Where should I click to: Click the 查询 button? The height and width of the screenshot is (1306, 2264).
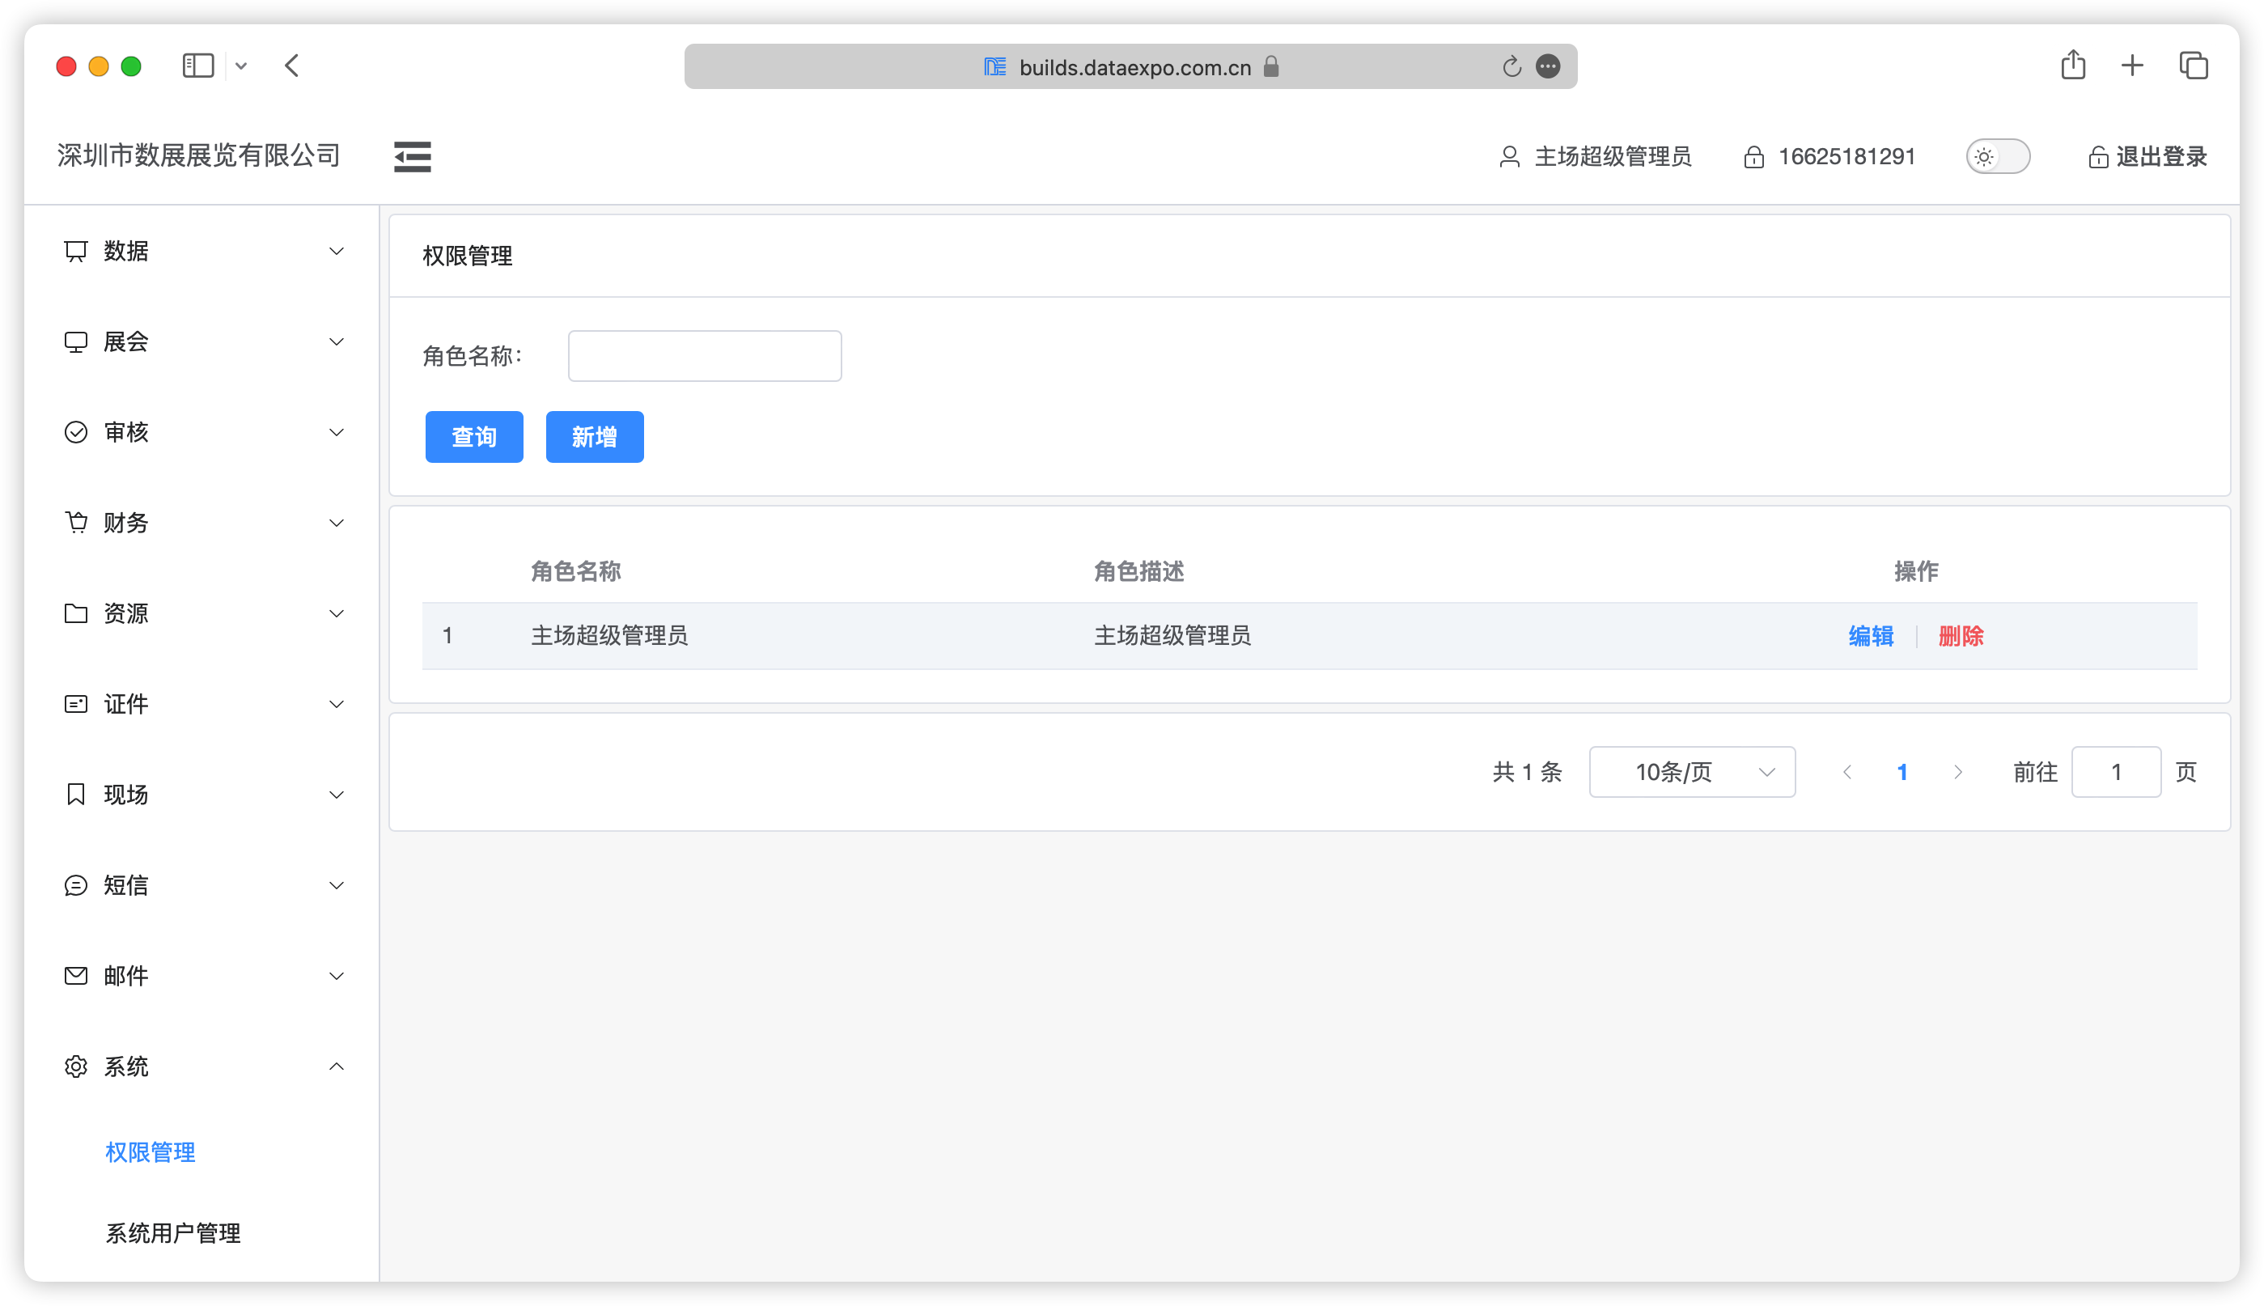pyautogui.click(x=473, y=437)
